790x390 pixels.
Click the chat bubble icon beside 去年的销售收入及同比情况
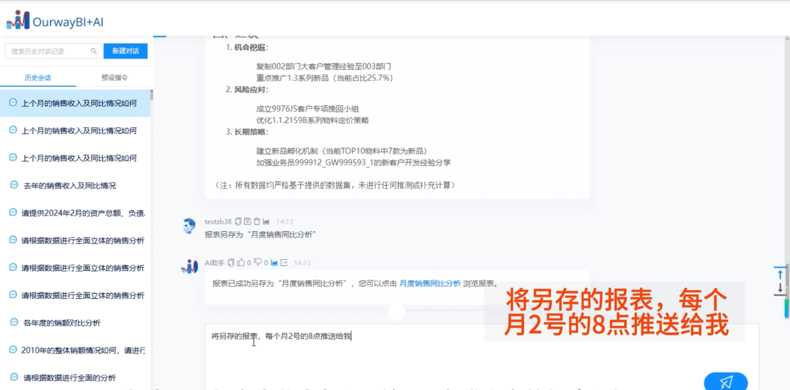14,185
